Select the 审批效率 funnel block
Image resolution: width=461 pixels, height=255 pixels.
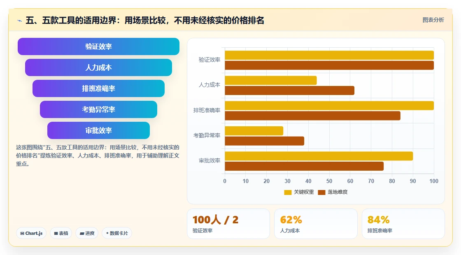98,130
